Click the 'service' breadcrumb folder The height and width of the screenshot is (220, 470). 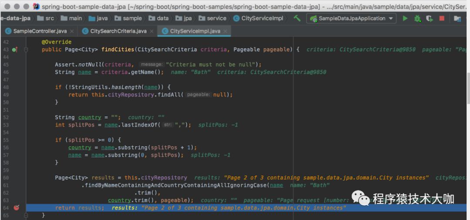[x=216, y=18]
